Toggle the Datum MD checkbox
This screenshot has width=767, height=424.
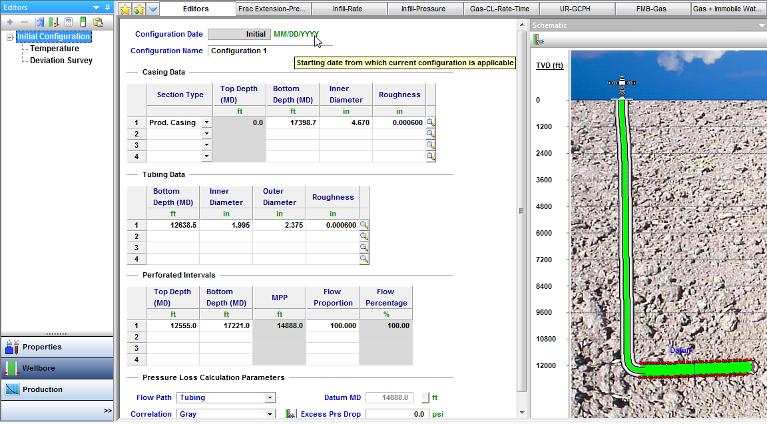point(425,398)
